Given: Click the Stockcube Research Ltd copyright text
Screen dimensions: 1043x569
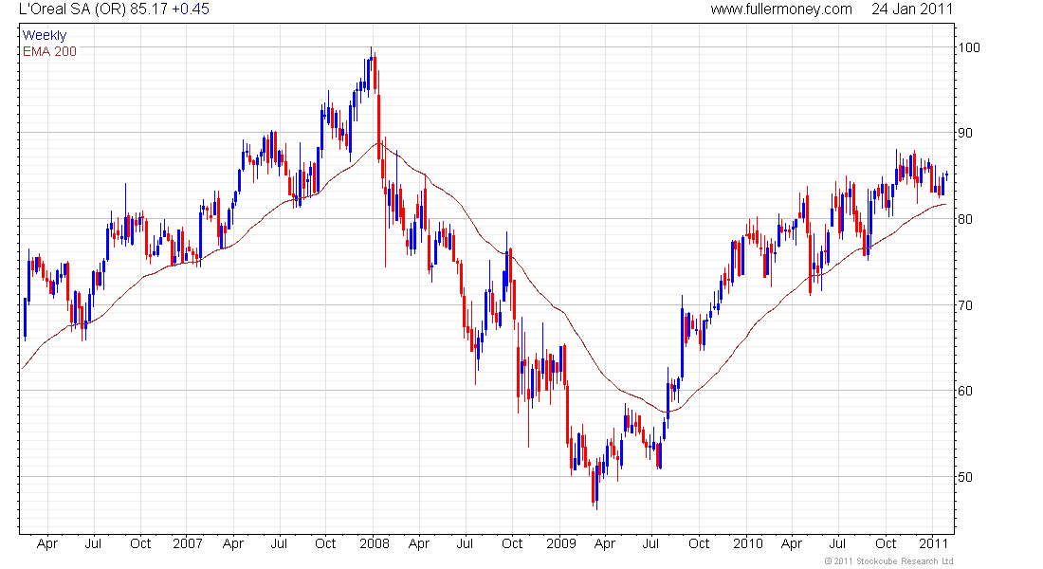Looking at the screenshot, I should pyautogui.click(x=889, y=561).
